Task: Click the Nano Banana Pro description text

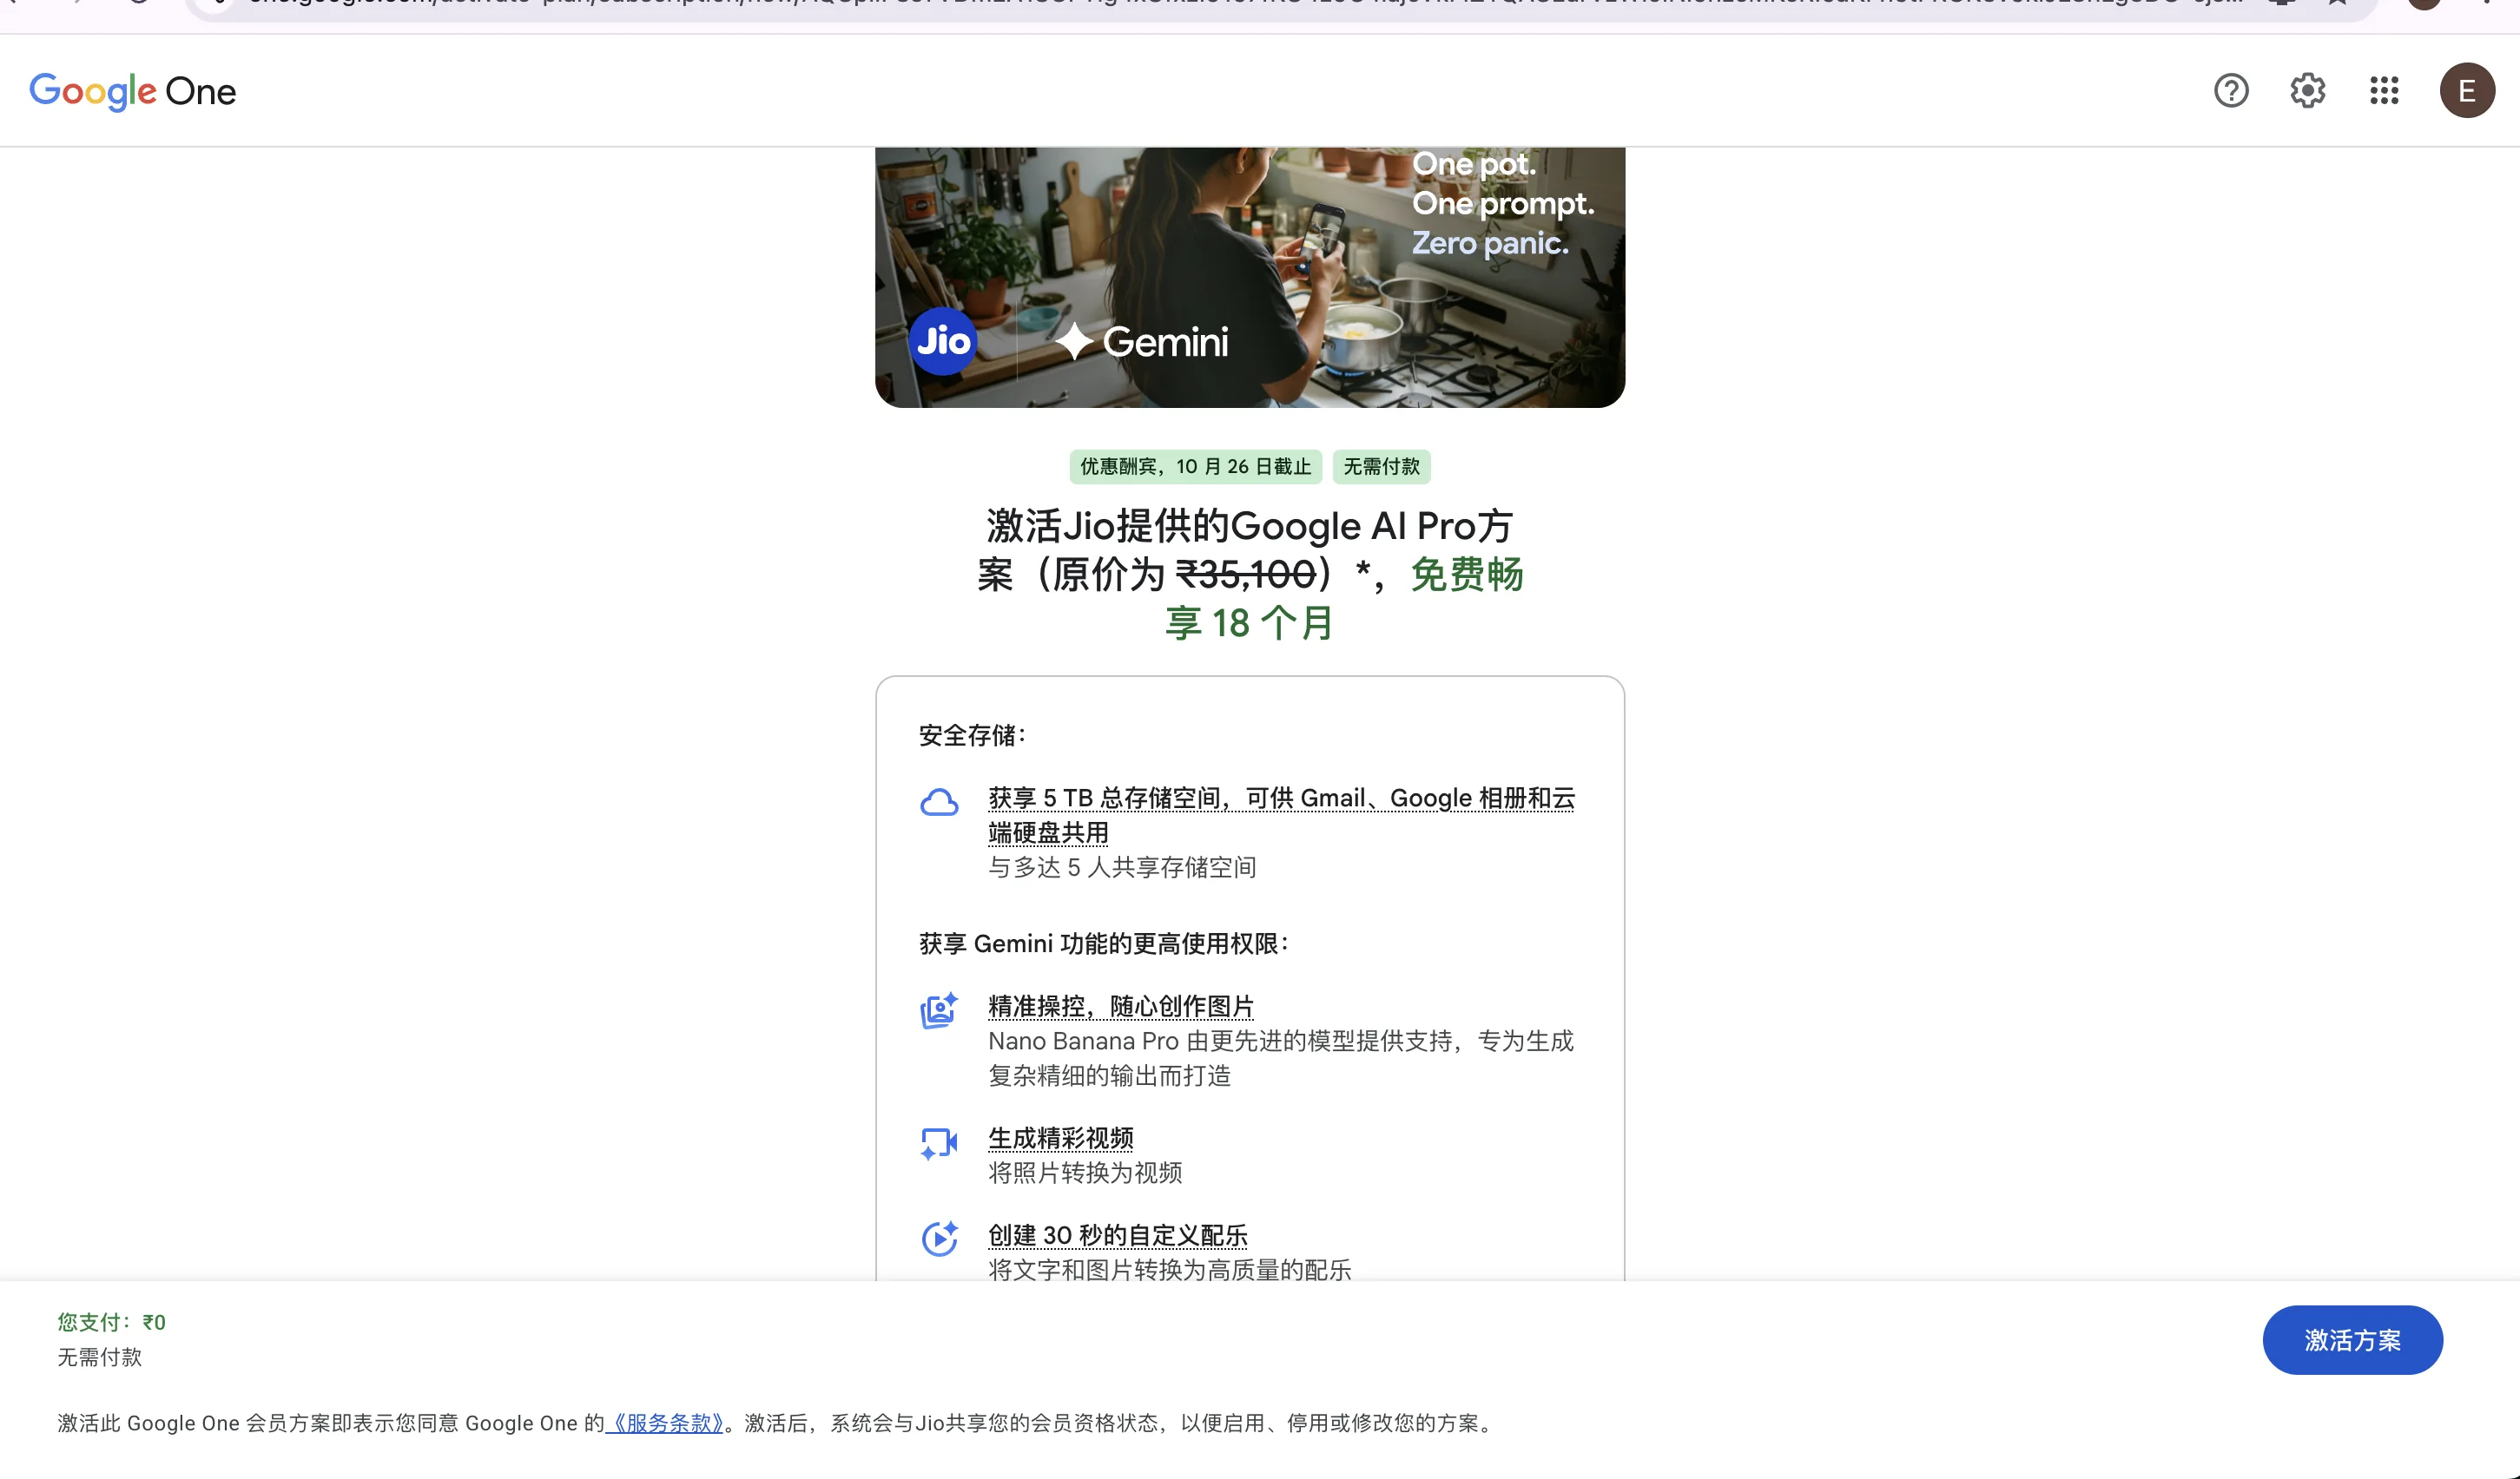Action: [x=1281, y=1058]
